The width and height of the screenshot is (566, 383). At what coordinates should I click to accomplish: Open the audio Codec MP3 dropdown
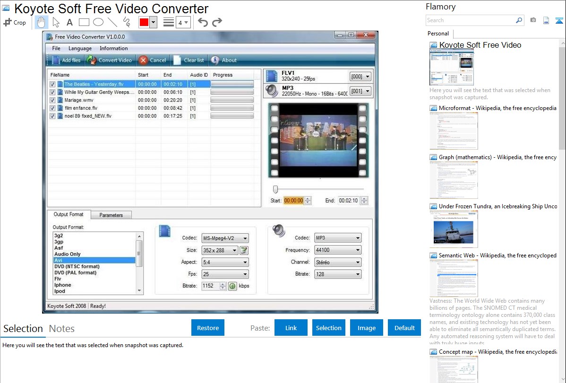[337, 238]
